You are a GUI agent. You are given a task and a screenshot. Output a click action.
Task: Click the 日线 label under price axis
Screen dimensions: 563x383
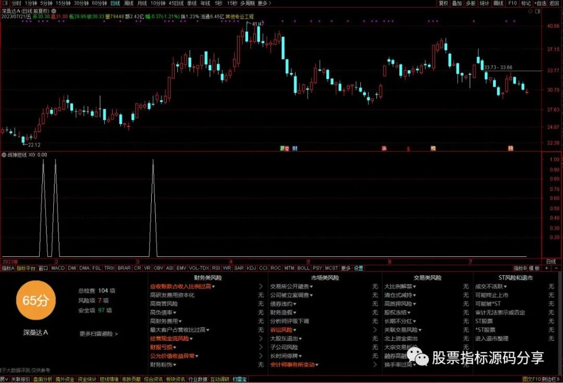click(x=551, y=261)
